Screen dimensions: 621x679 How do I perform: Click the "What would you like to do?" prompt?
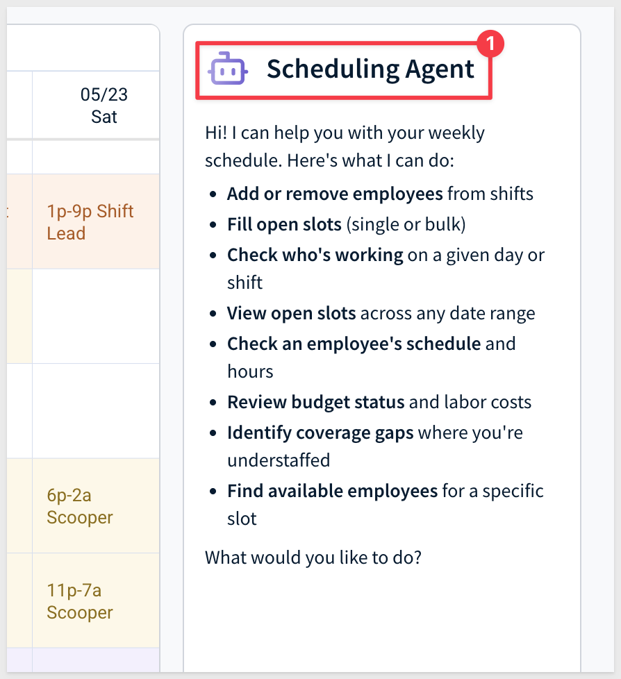pos(313,558)
